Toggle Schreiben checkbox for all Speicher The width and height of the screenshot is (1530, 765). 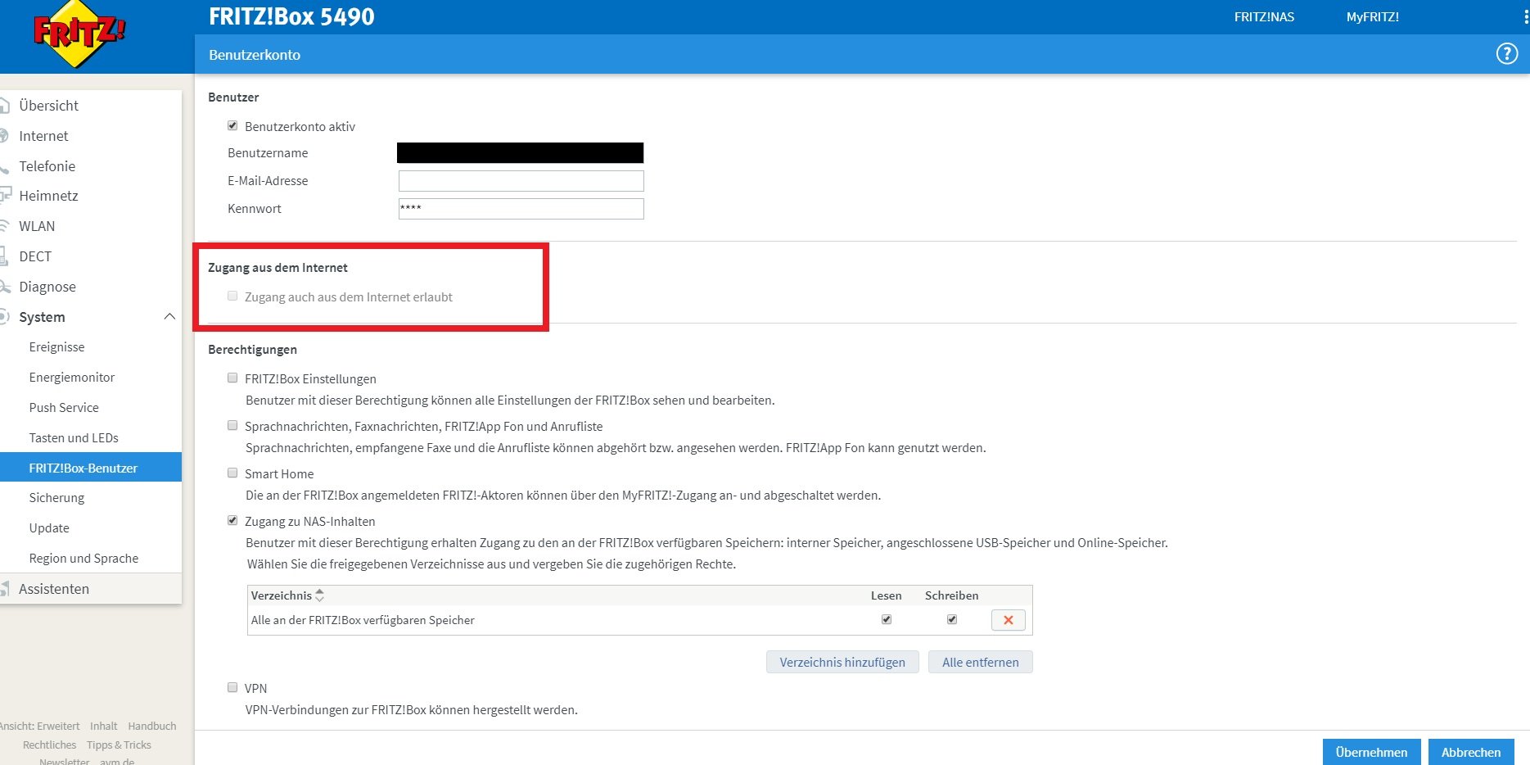[951, 619]
